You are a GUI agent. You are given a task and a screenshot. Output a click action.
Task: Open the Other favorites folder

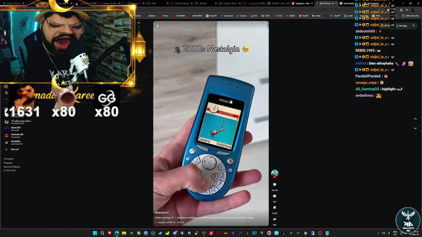(x=410, y=16)
